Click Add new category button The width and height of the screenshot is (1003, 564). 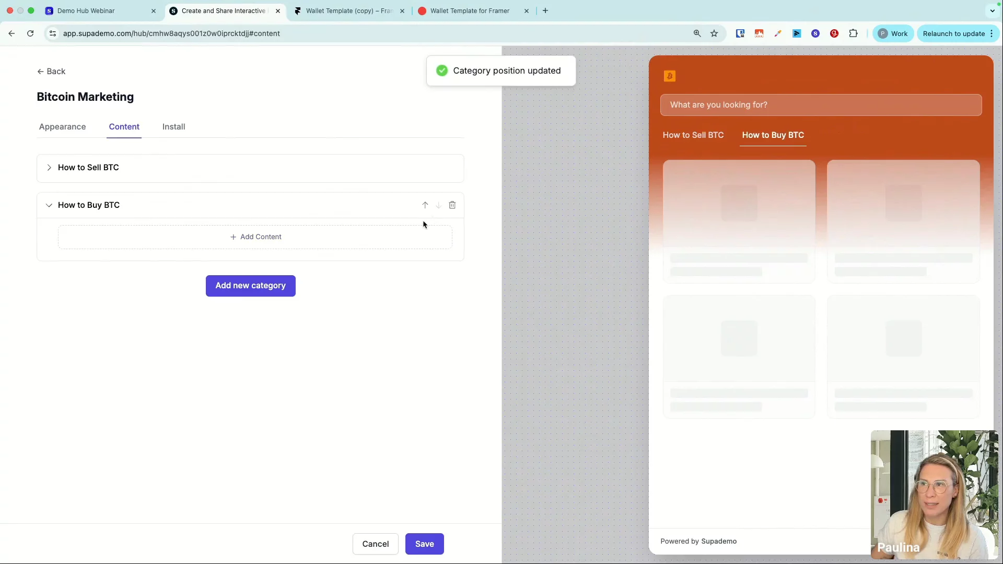(250, 286)
